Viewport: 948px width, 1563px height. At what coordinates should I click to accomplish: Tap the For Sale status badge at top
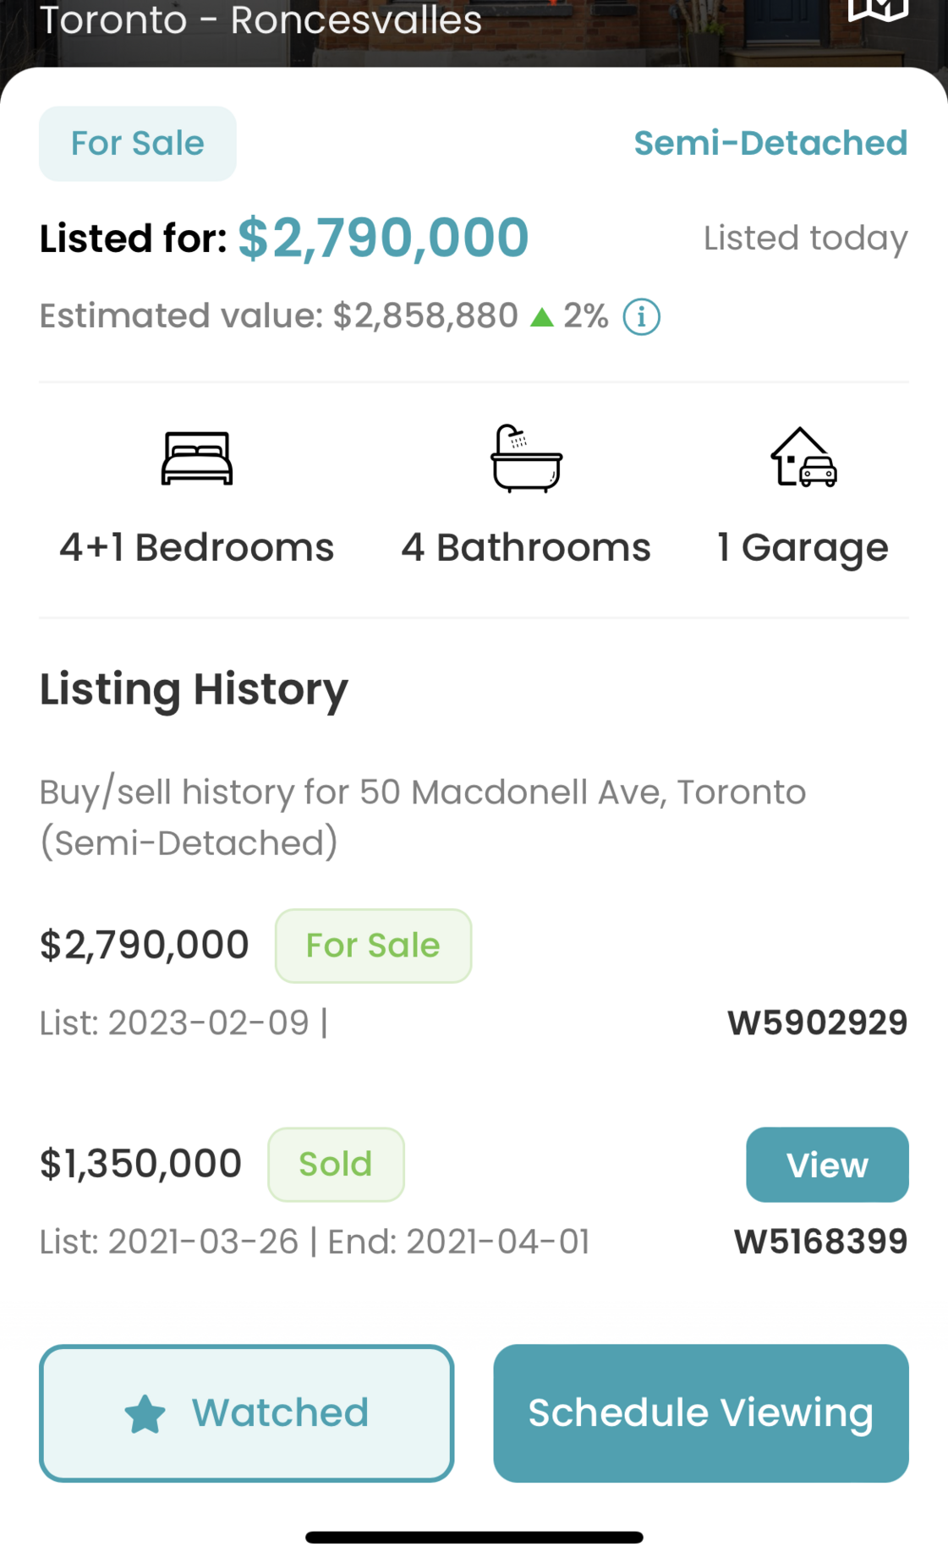coord(137,144)
